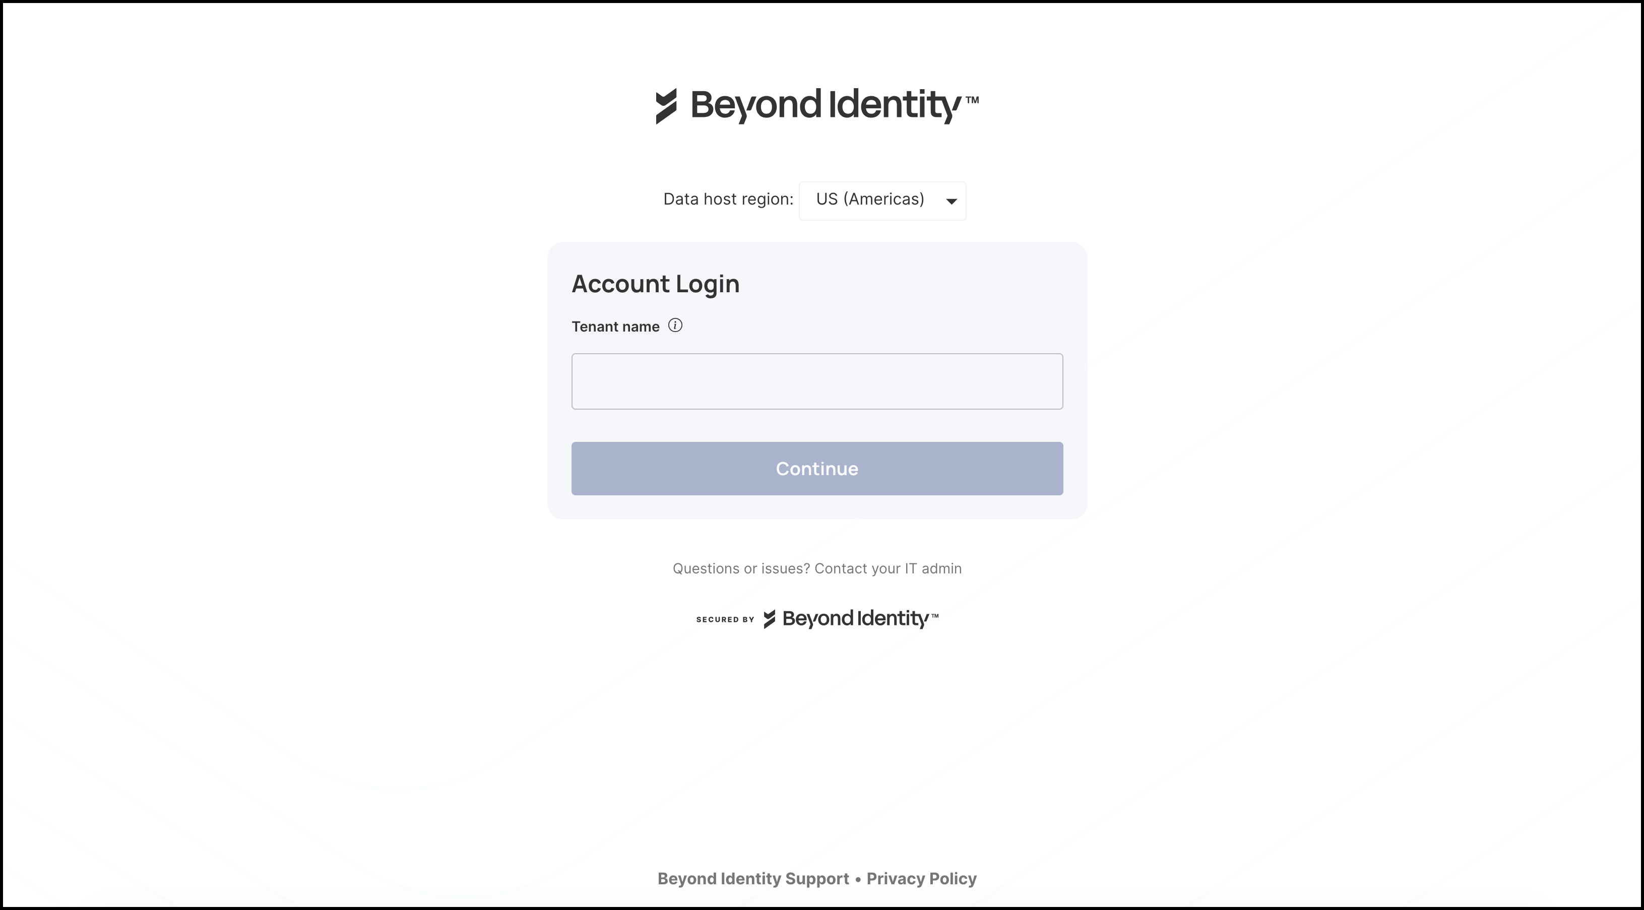This screenshot has height=910, width=1644.
Task: Click the chevron logo mark beside Beyond Identity
Action: pyautogui.click(x=666, y=105)
